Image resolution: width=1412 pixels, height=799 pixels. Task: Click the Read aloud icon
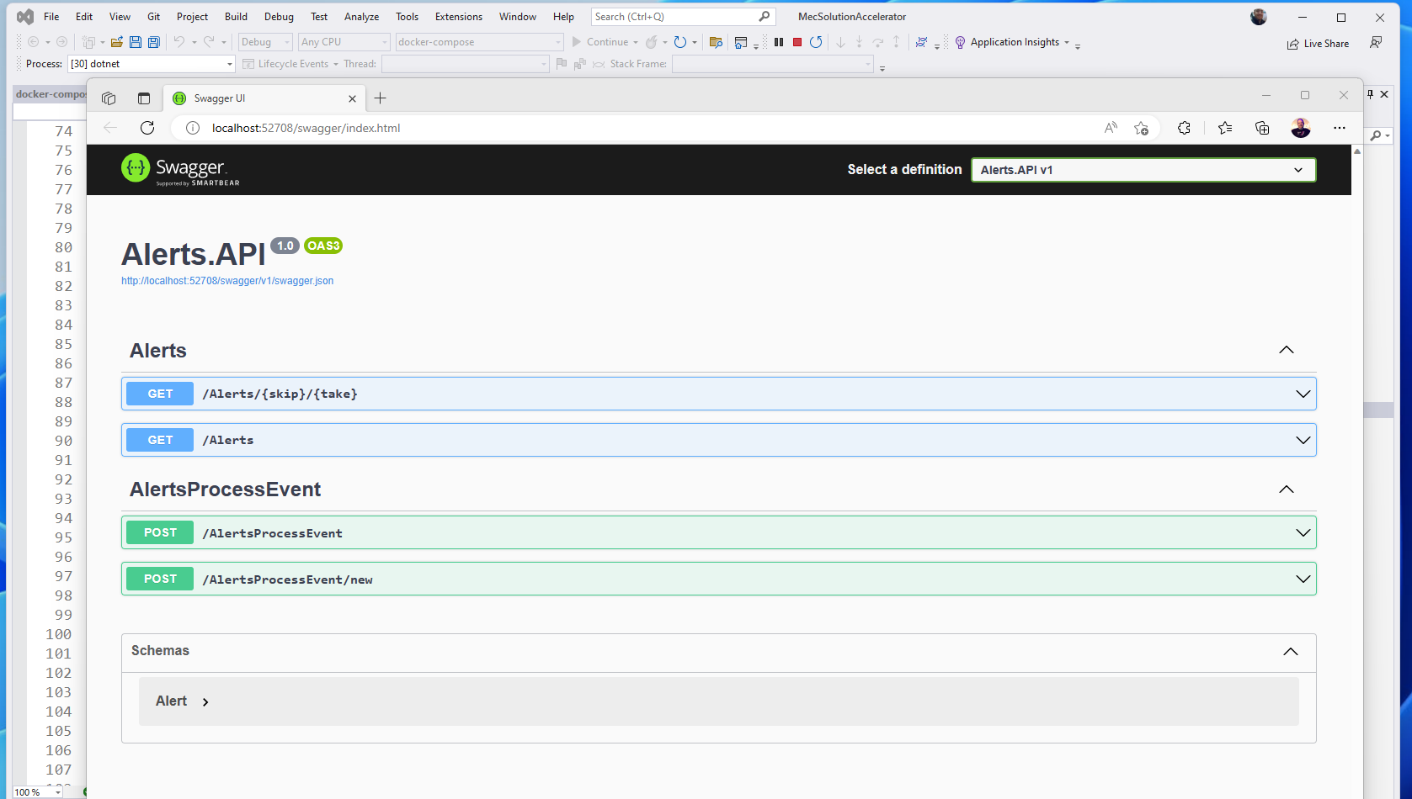click(1111, 128)
